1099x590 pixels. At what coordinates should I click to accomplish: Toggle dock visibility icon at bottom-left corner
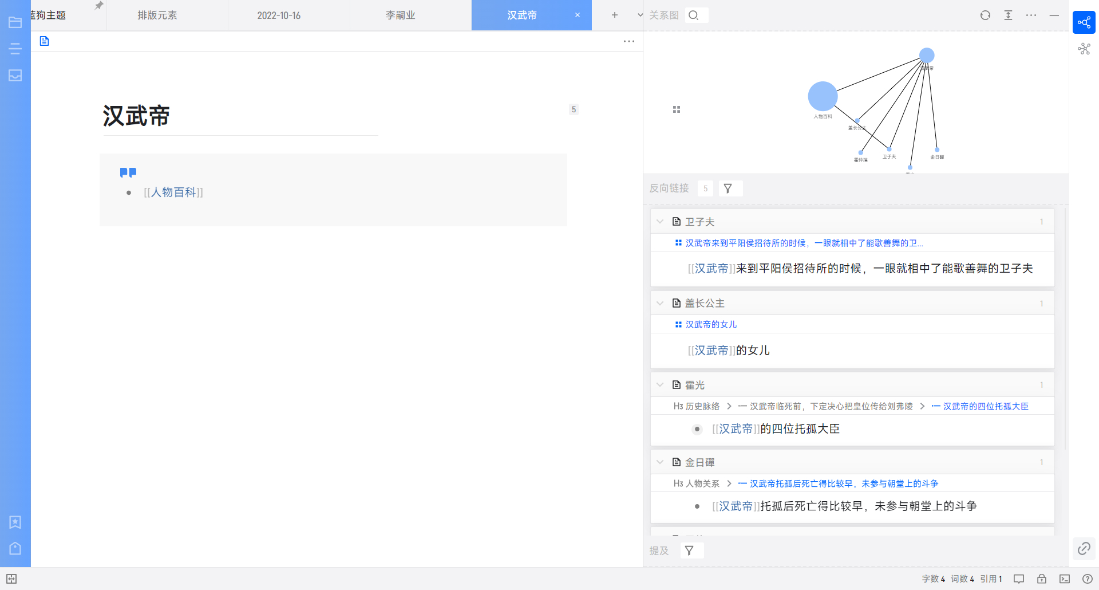pos(11,579)
